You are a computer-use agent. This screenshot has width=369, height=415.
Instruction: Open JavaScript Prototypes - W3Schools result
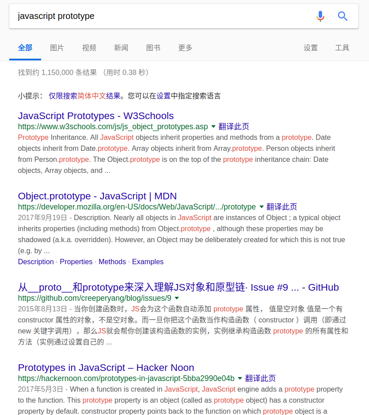pyautogui.click(x=96, y=116)
